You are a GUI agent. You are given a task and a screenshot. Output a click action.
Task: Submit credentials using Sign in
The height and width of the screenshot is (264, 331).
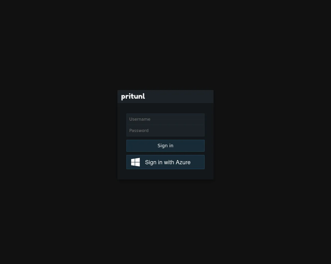coord(165,146)
